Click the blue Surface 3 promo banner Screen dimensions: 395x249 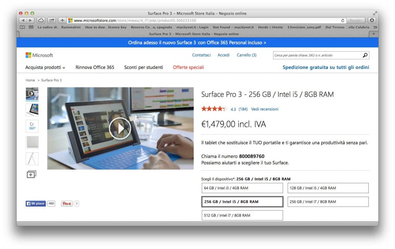(x=197, y=43)
